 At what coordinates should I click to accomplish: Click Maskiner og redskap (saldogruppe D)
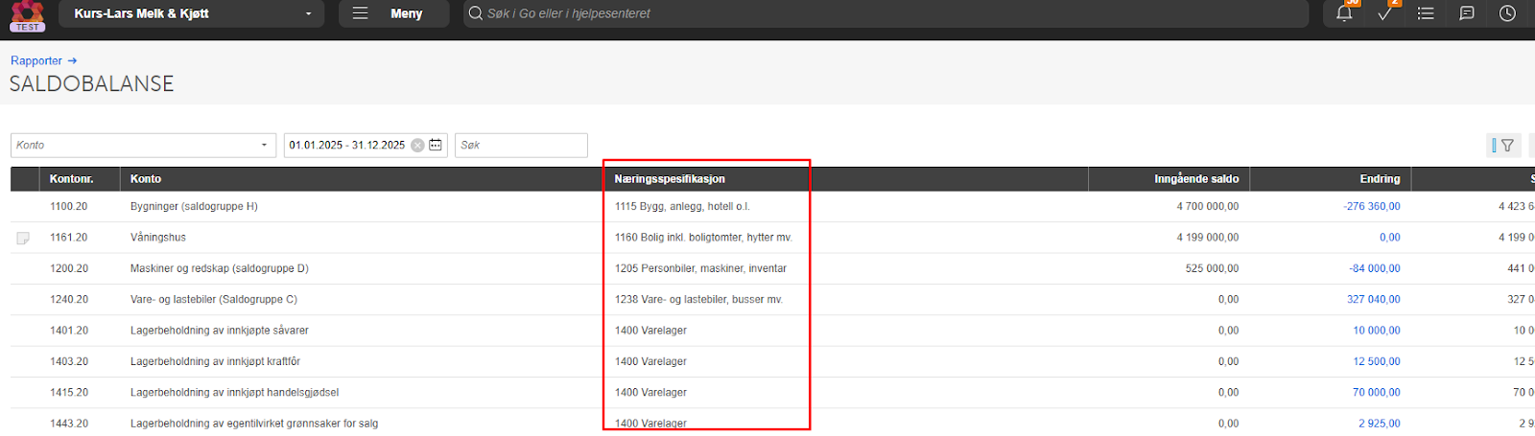[x=220, y=268]
